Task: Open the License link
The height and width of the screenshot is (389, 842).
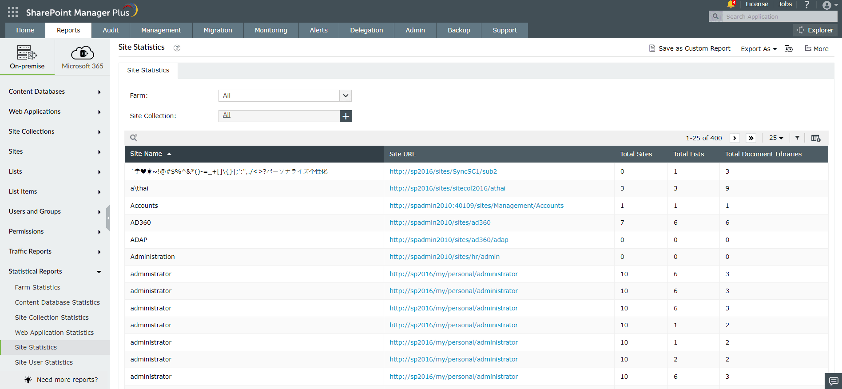Action: click(x=757, y=4)
